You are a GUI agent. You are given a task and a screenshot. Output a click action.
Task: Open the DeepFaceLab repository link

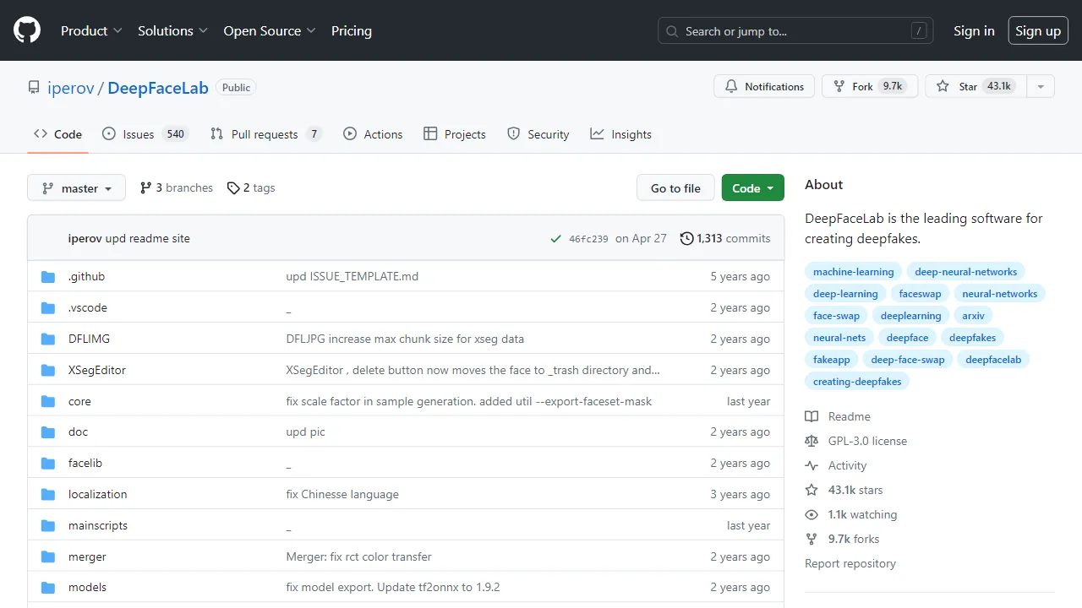pos(158,88)
